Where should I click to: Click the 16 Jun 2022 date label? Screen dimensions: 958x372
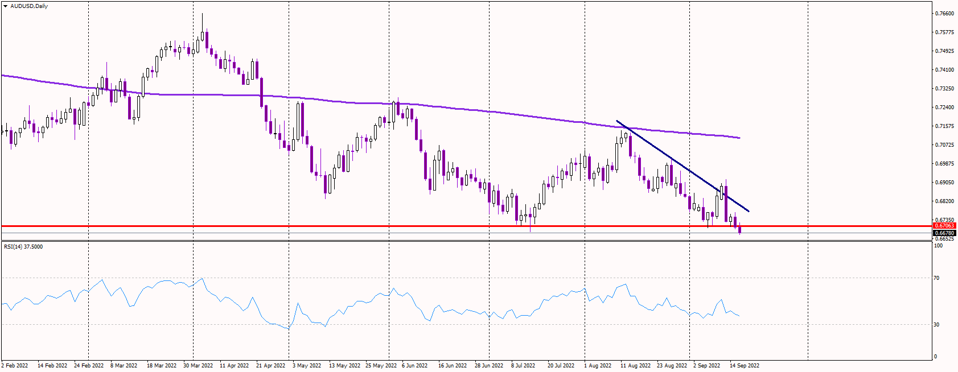click(x=453, y=366)
